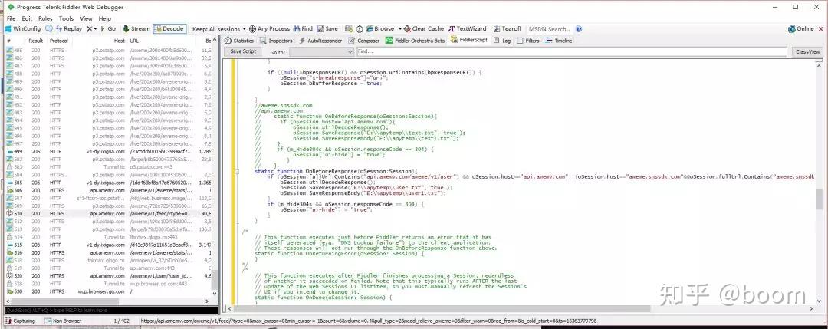This screenshot has height=329, width=828.
Task: Switch to the Statistics tab
Action: [x=239, y=41]
